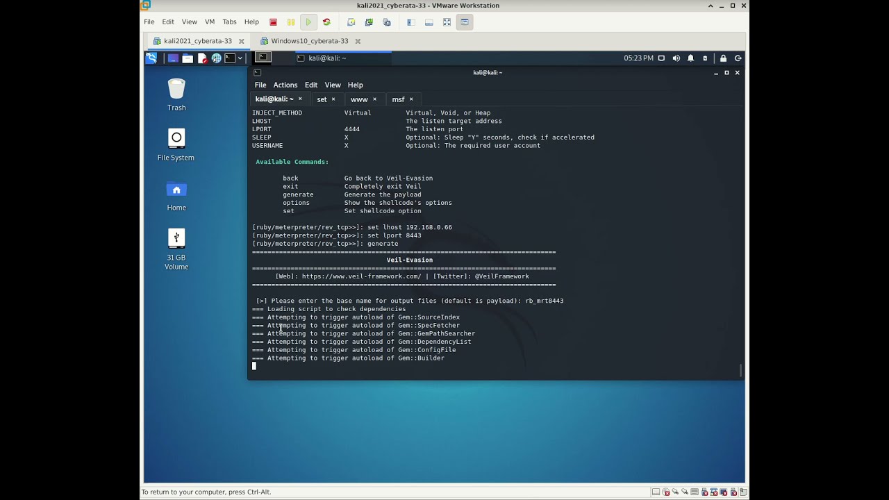Expand the terminal launcher dropdown arrow
889x500 pixels.
[x=240, y=58]
